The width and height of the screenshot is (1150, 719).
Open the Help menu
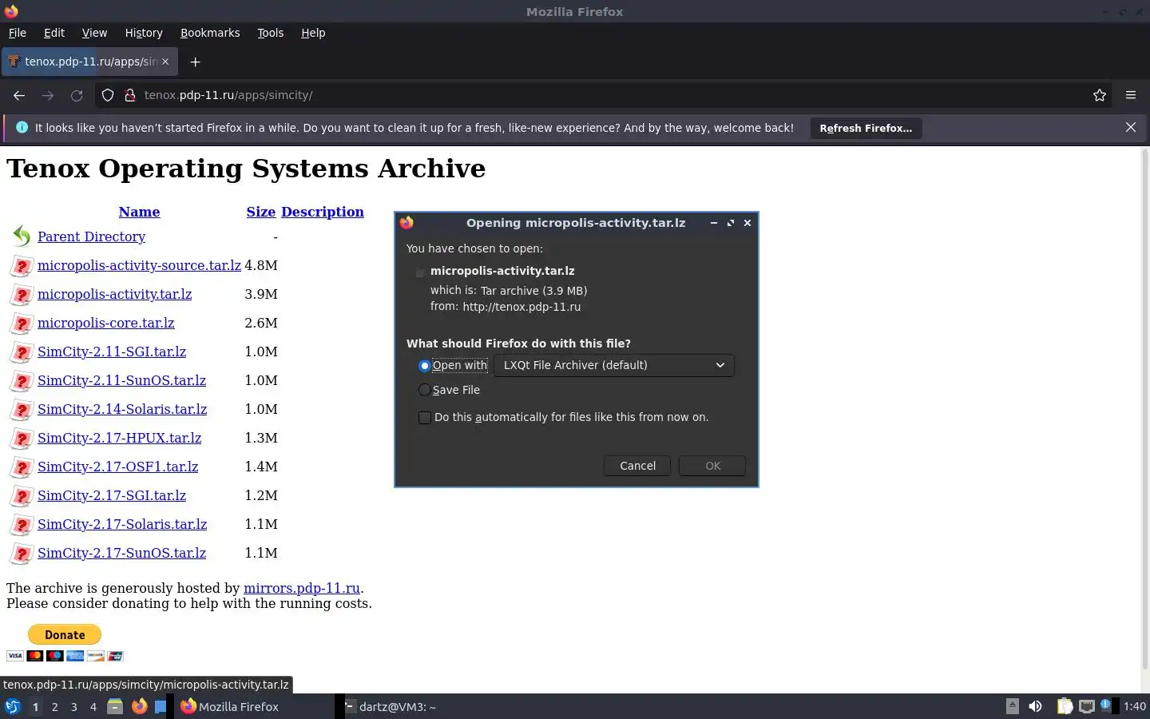(313, 33)
